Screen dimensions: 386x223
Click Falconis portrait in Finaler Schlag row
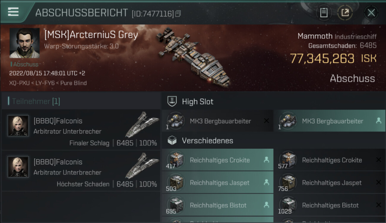coord(18,125)
